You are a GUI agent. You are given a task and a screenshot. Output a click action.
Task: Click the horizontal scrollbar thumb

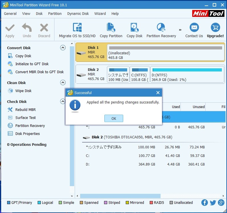120,196
